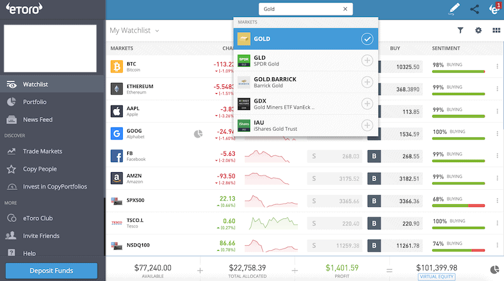504x281 pixels.
Task: Expand the My Watchlist dropdown
Action: pyautogui.click(x=134, y=30)
